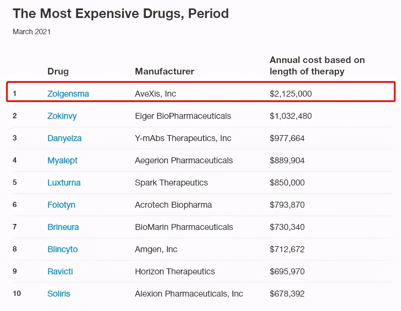Screen dimensions: 401x311
Task: Open the Myalept drug link
Action: pos(62,161)
